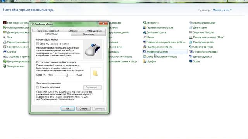The width and height of the screenshot is (248, 139).
Task: Open the Родительский контроль icon
Action: point(144,47)
